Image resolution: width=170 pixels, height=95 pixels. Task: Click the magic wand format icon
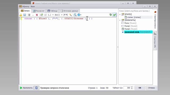point(70,15)
